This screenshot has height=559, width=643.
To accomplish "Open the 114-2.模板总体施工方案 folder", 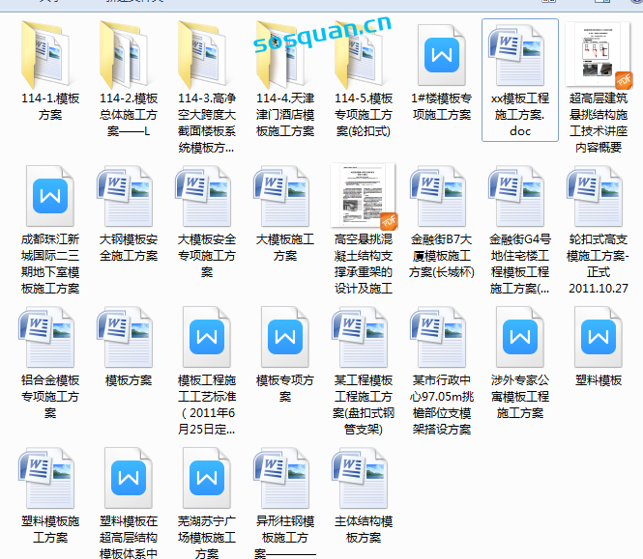I will tap(129, 54).
